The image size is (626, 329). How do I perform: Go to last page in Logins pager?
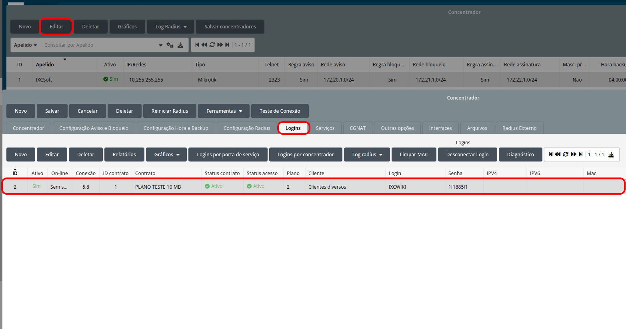coord(580,154)
